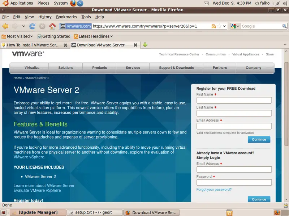Open the Getting Started bookmark
289x216 pixels.
coord(54,36)
